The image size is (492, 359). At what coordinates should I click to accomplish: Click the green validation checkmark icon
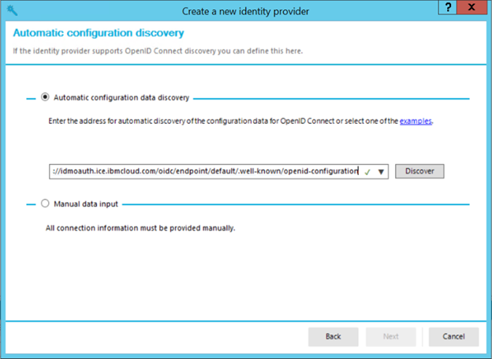367,172
